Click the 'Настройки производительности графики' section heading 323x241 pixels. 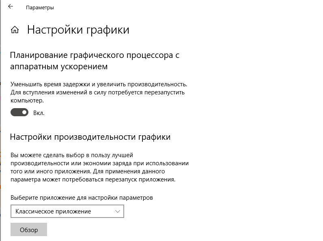pyautogui.click(x=90, y=137)
